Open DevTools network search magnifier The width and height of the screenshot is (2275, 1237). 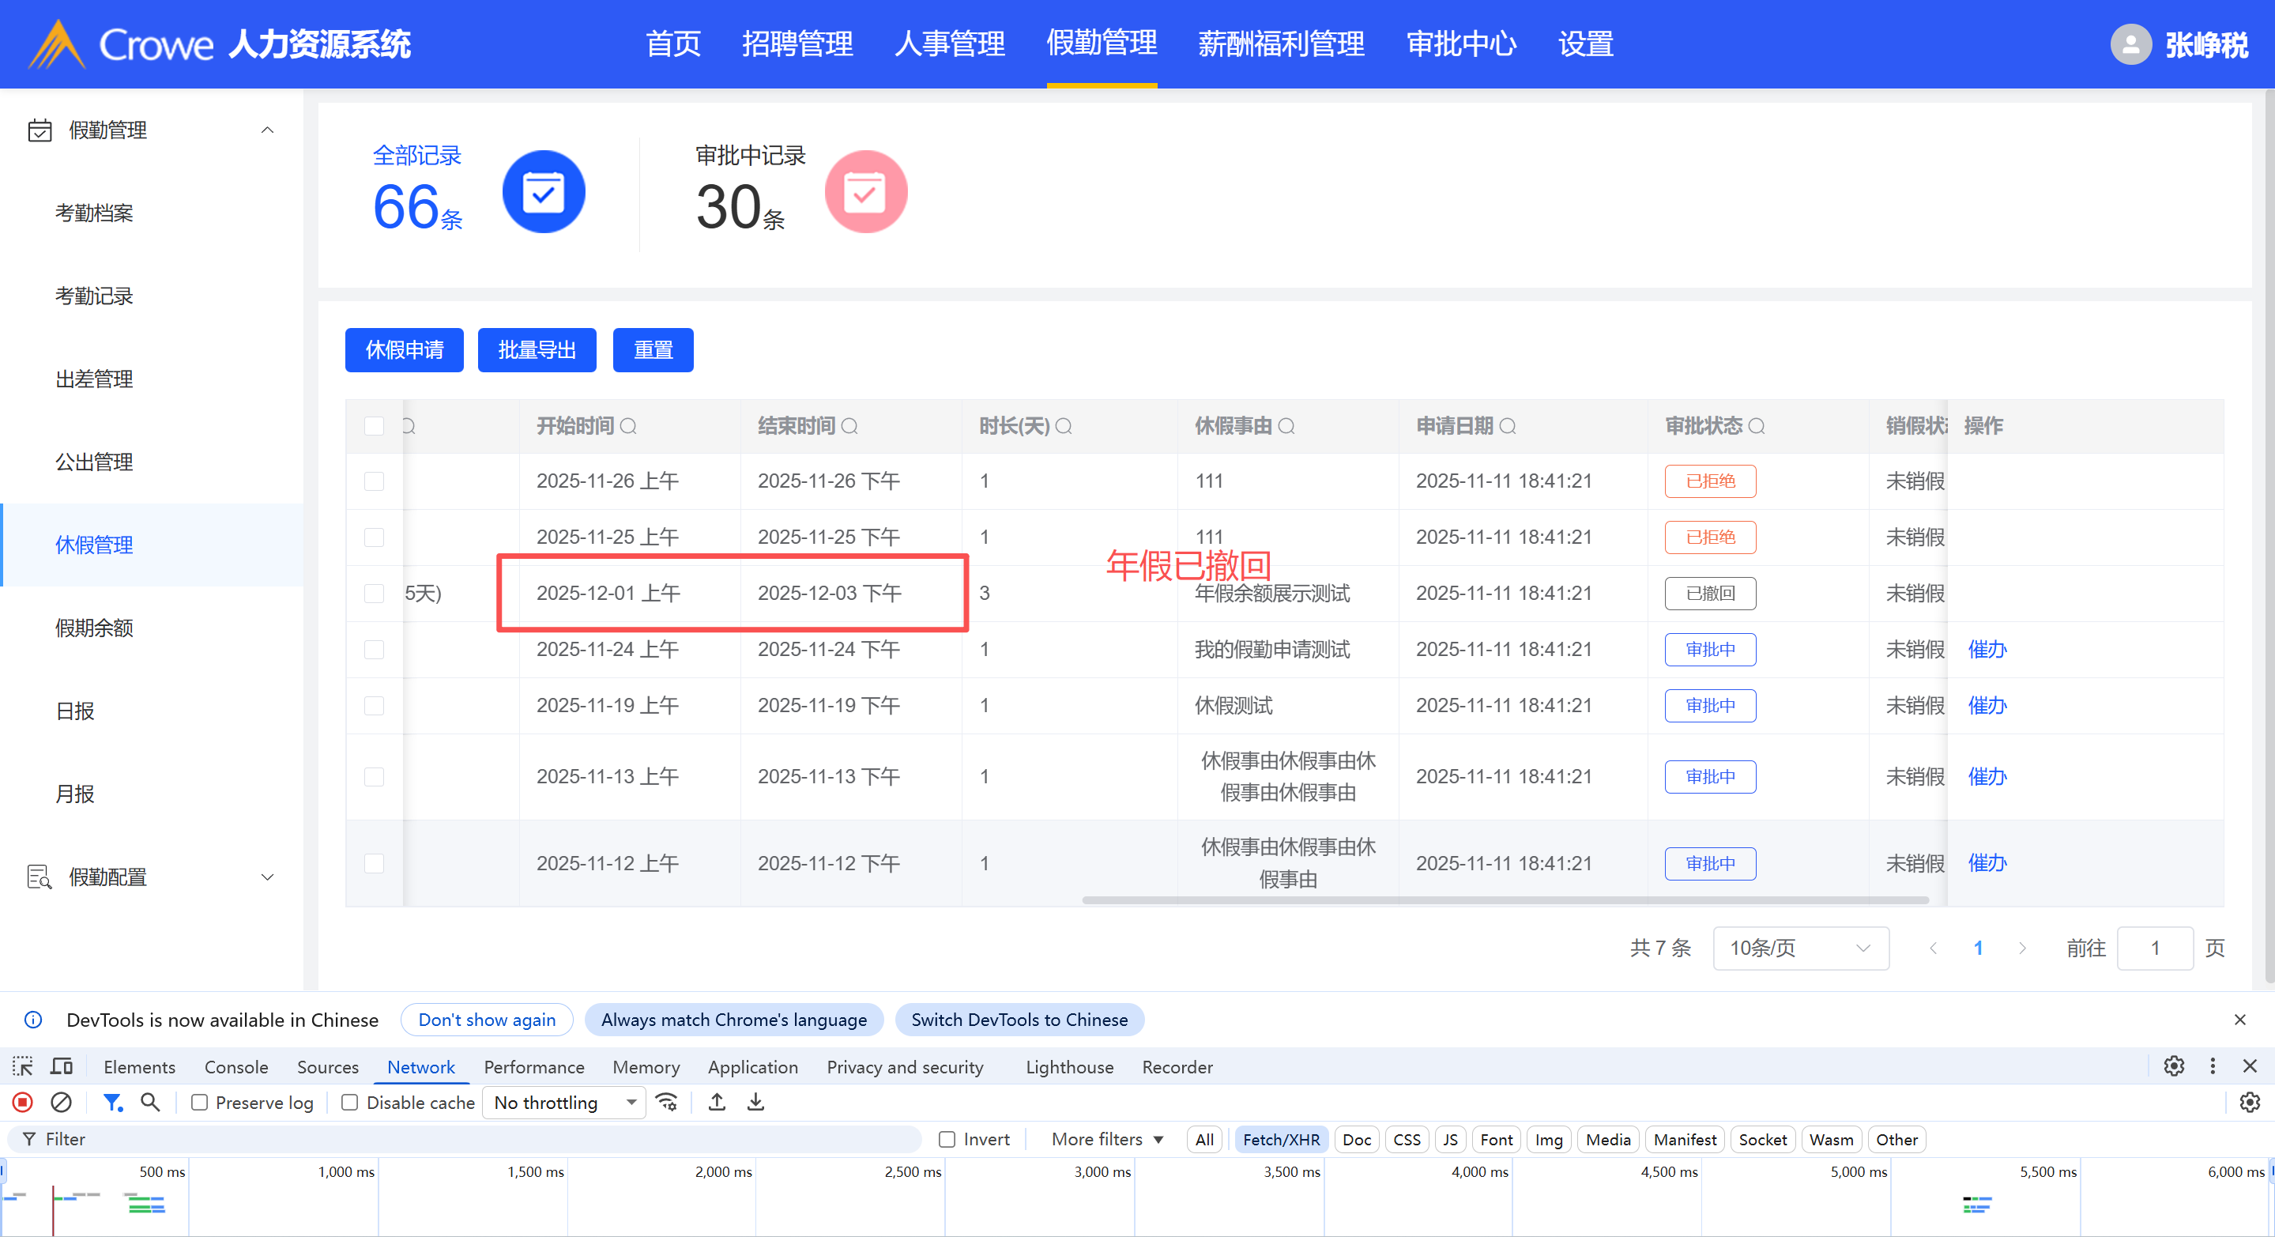(x=150, y=1102)
